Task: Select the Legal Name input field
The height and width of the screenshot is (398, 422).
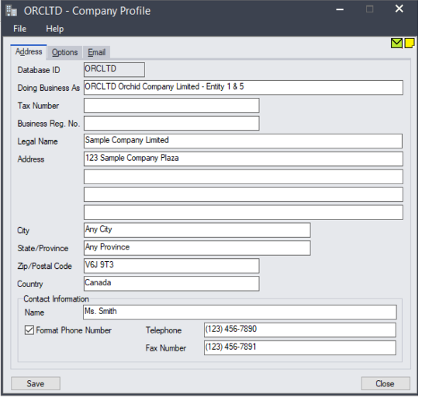Action: pos(244,141)
